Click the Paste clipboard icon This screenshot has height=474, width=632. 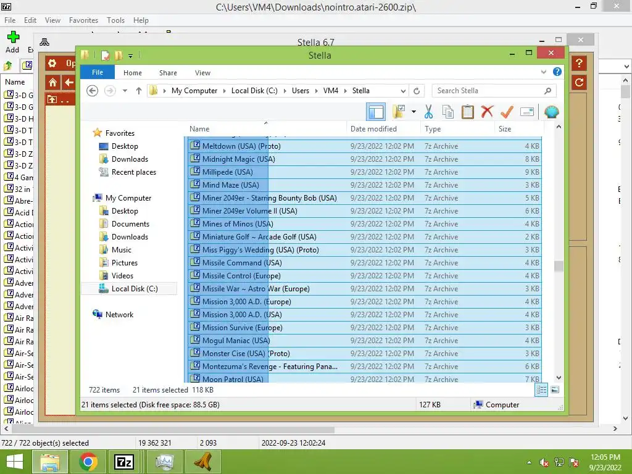tap(468, 112)
